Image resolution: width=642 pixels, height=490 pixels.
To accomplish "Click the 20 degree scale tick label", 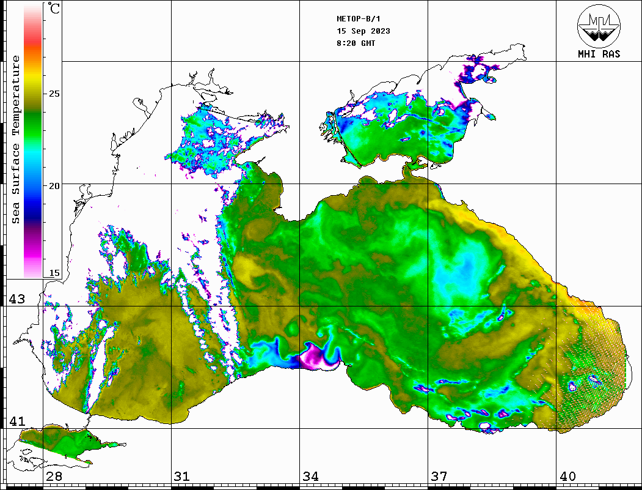I will 54,185.
